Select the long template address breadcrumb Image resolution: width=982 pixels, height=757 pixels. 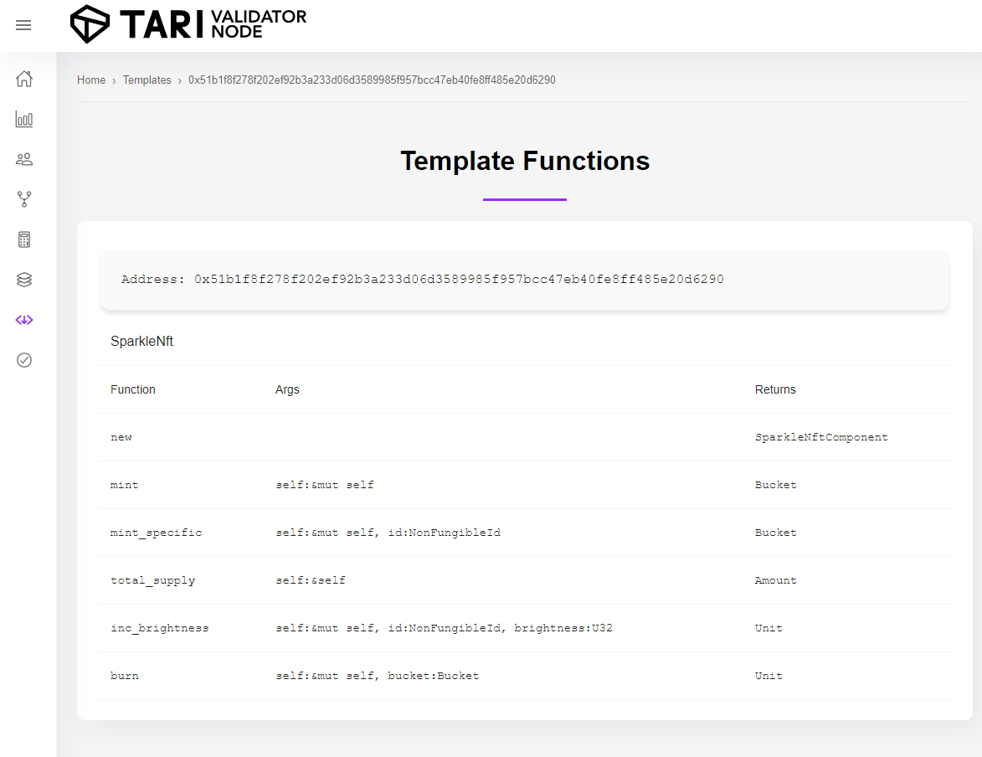369,80
